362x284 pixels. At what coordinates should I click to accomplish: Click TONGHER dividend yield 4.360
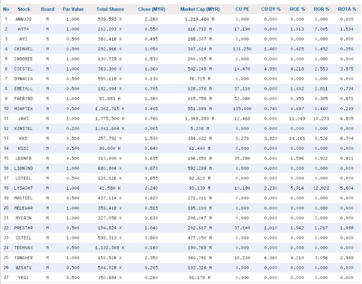[270, 258]
